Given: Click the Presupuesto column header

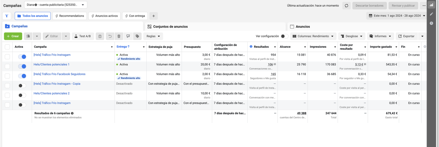Looking at the screenshot, I should point(192,47).
